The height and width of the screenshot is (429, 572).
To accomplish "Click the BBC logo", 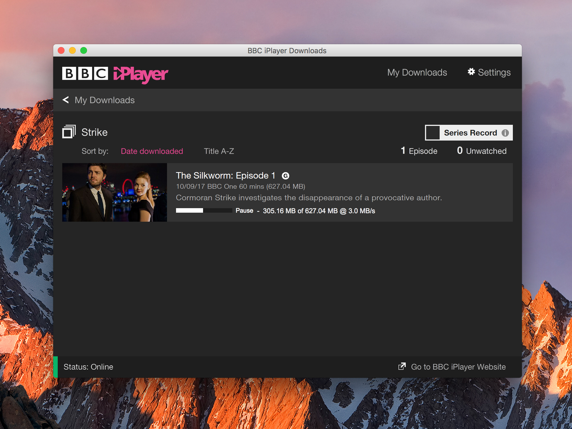I will (85, 74).
